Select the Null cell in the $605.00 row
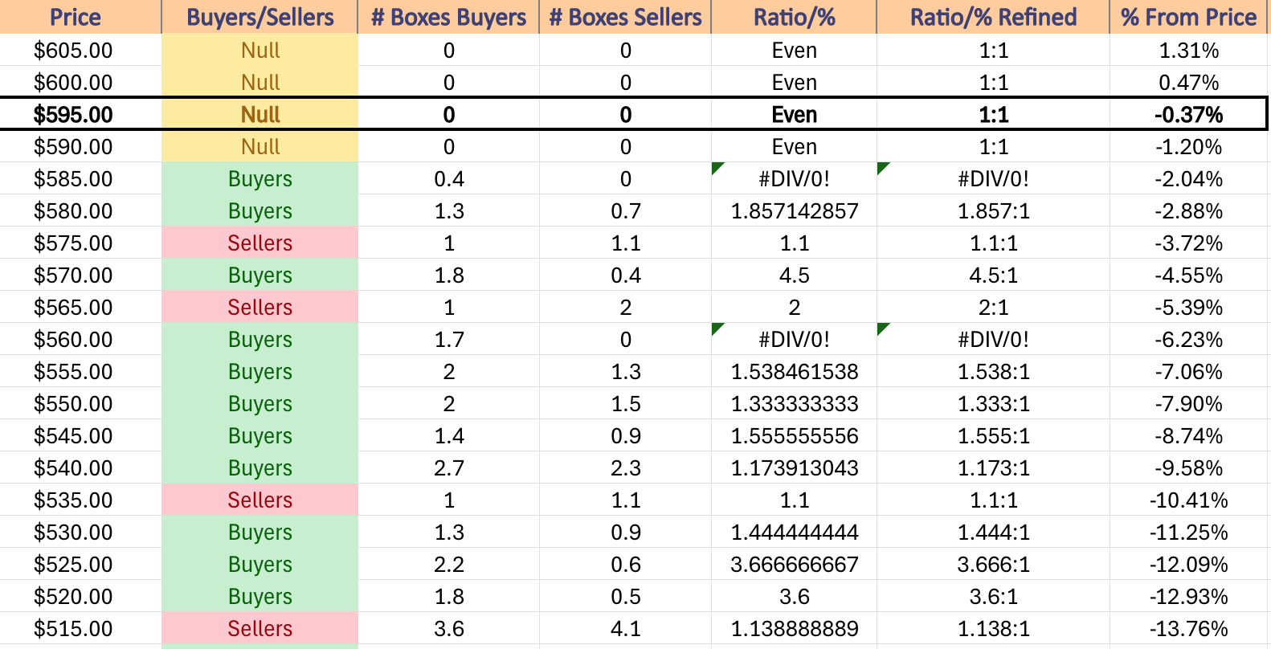The height and width of the screenshot is (649, 1271). (x=260, y=50)
